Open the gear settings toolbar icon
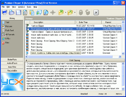Image resolution: width=126 pixels, height=97 pixels. click(x=25, y=12)
